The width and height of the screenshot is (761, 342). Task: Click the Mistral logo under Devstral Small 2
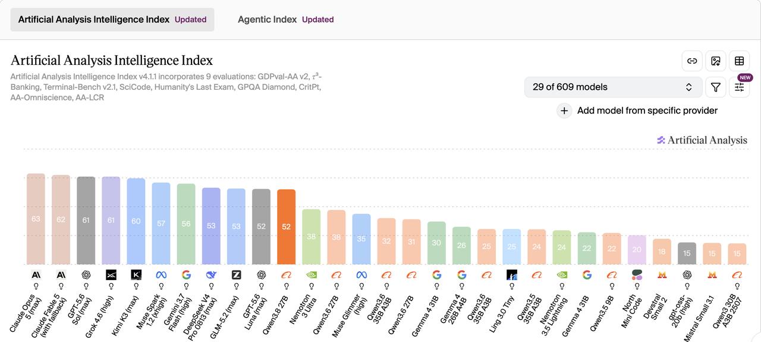[662, 275]
